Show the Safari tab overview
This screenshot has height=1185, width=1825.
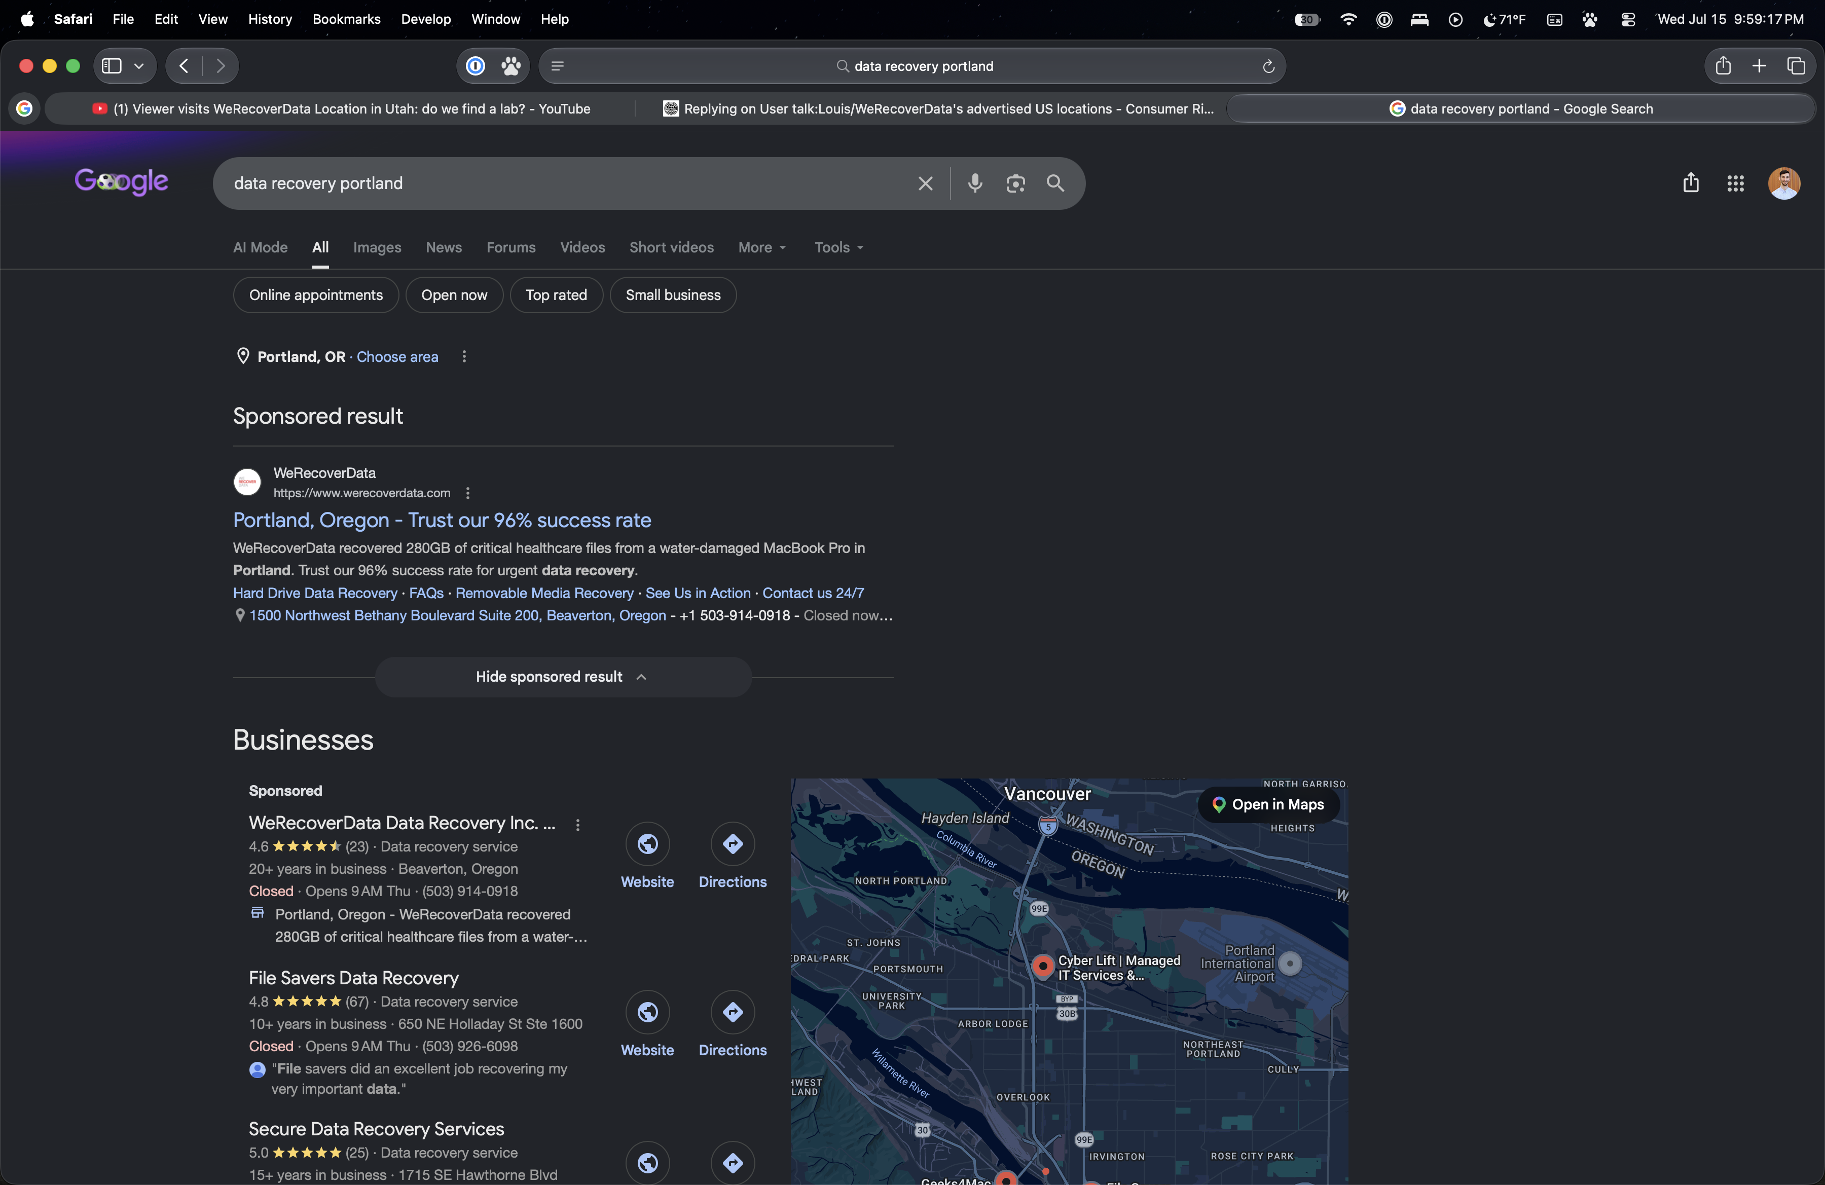[1796, 66]
